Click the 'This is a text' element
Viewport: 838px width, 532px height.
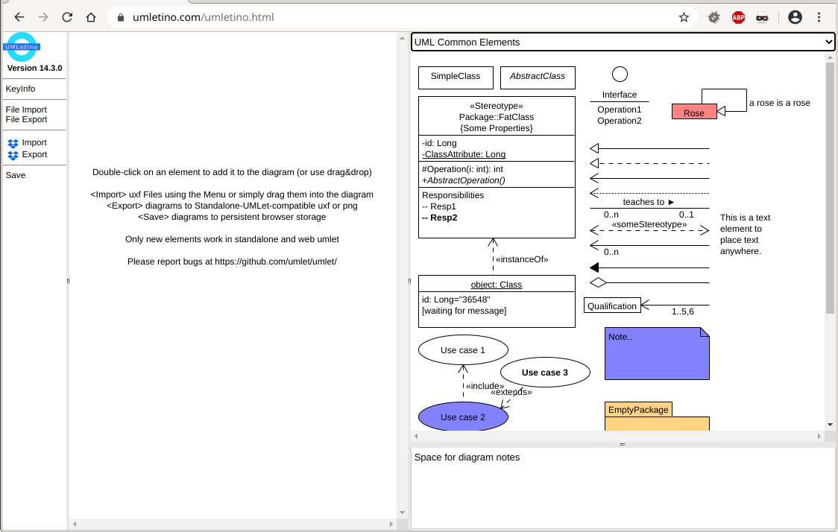[x=745, y=235]
